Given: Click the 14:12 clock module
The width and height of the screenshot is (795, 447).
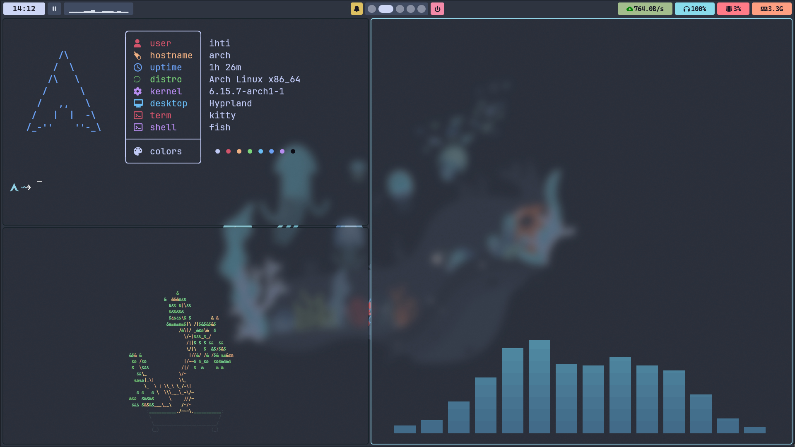Looking at the screenshot, I should [x=24, y=9].
